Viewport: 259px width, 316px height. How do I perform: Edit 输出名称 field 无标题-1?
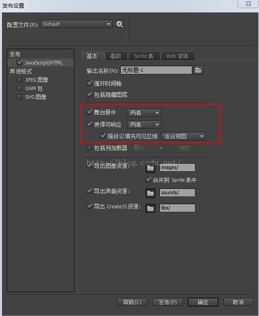click(156, 70)
